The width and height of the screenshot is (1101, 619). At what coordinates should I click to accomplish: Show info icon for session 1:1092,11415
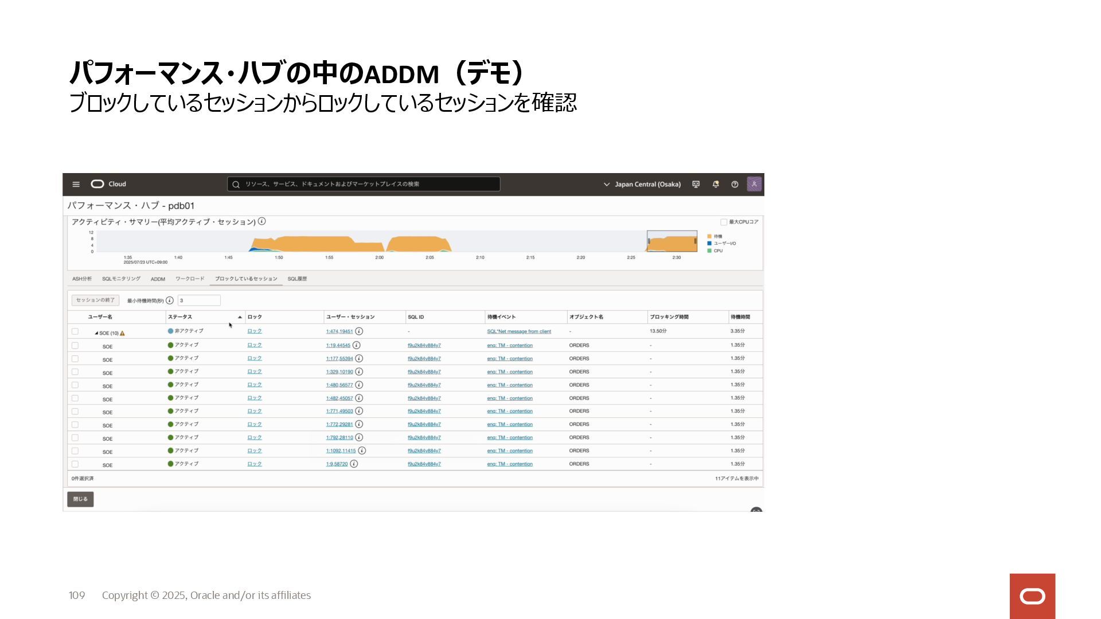(x=362, y=450)
